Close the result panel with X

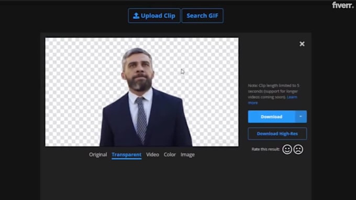pyautogui.click(x=302, y=44)
